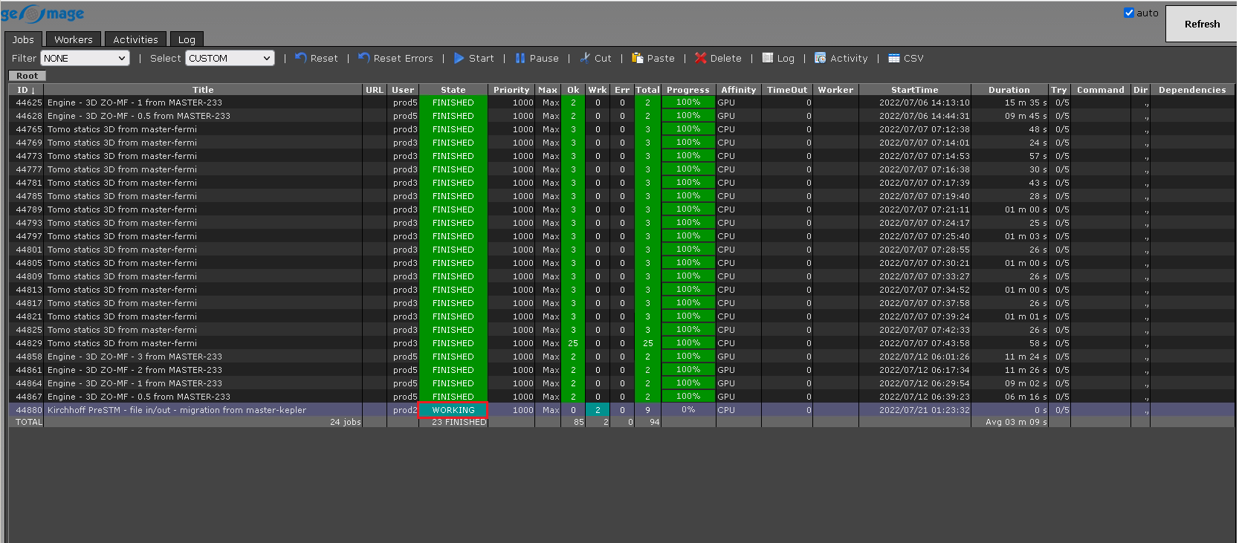Click Avg 03 m 09 s text
Screen dimensions: 1239x543
coord(1016,422)
